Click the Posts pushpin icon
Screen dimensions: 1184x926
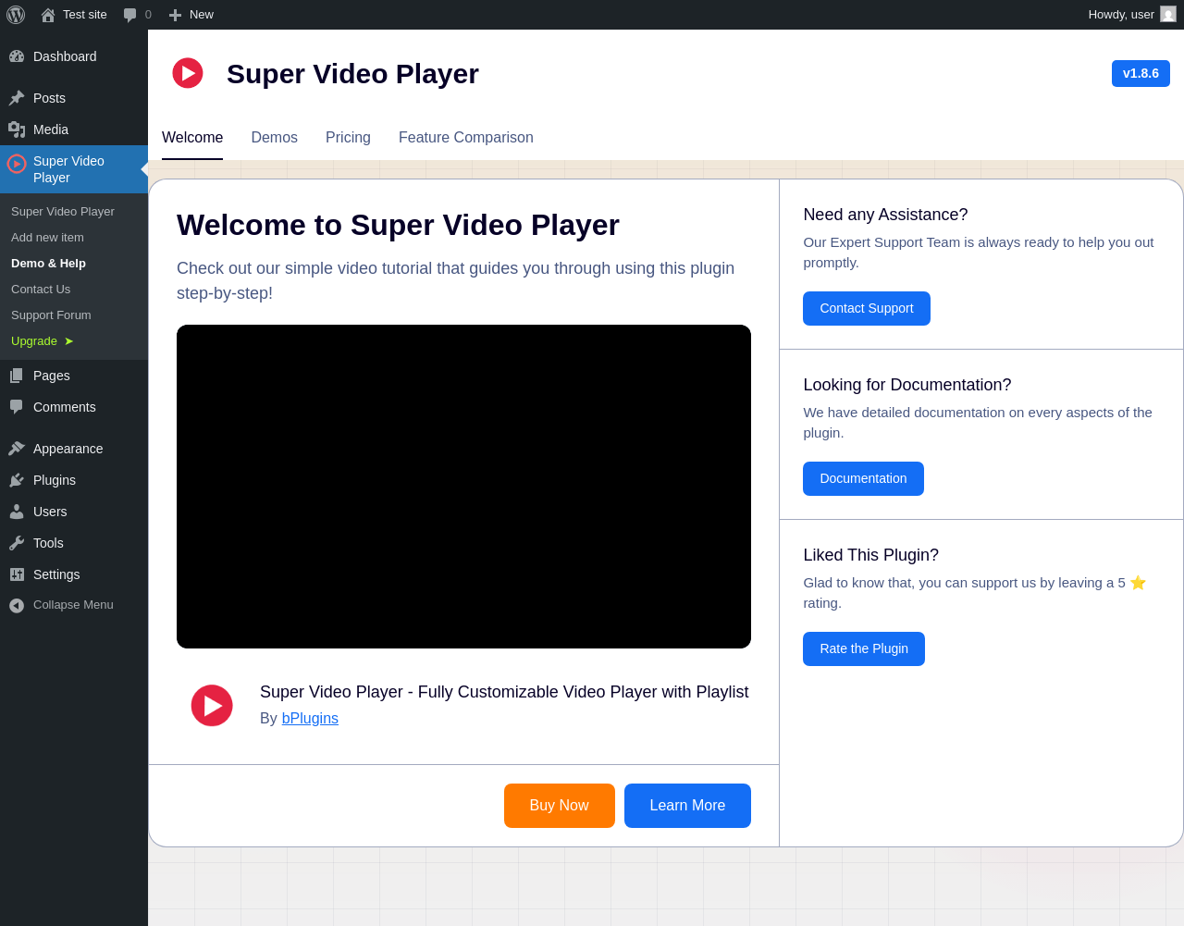pyautogui.click(x=17, y=98)
